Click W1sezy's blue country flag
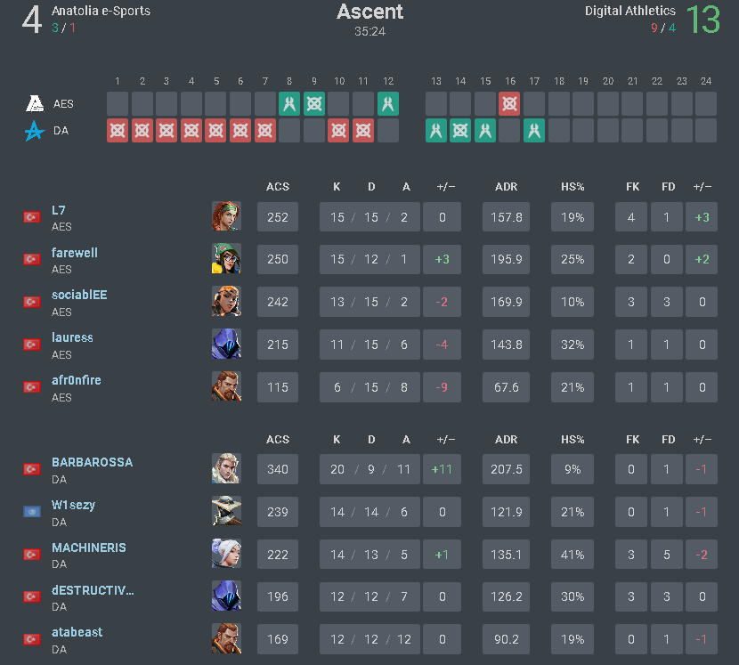This screenshot has height=665, width=739. coord(31,512)
